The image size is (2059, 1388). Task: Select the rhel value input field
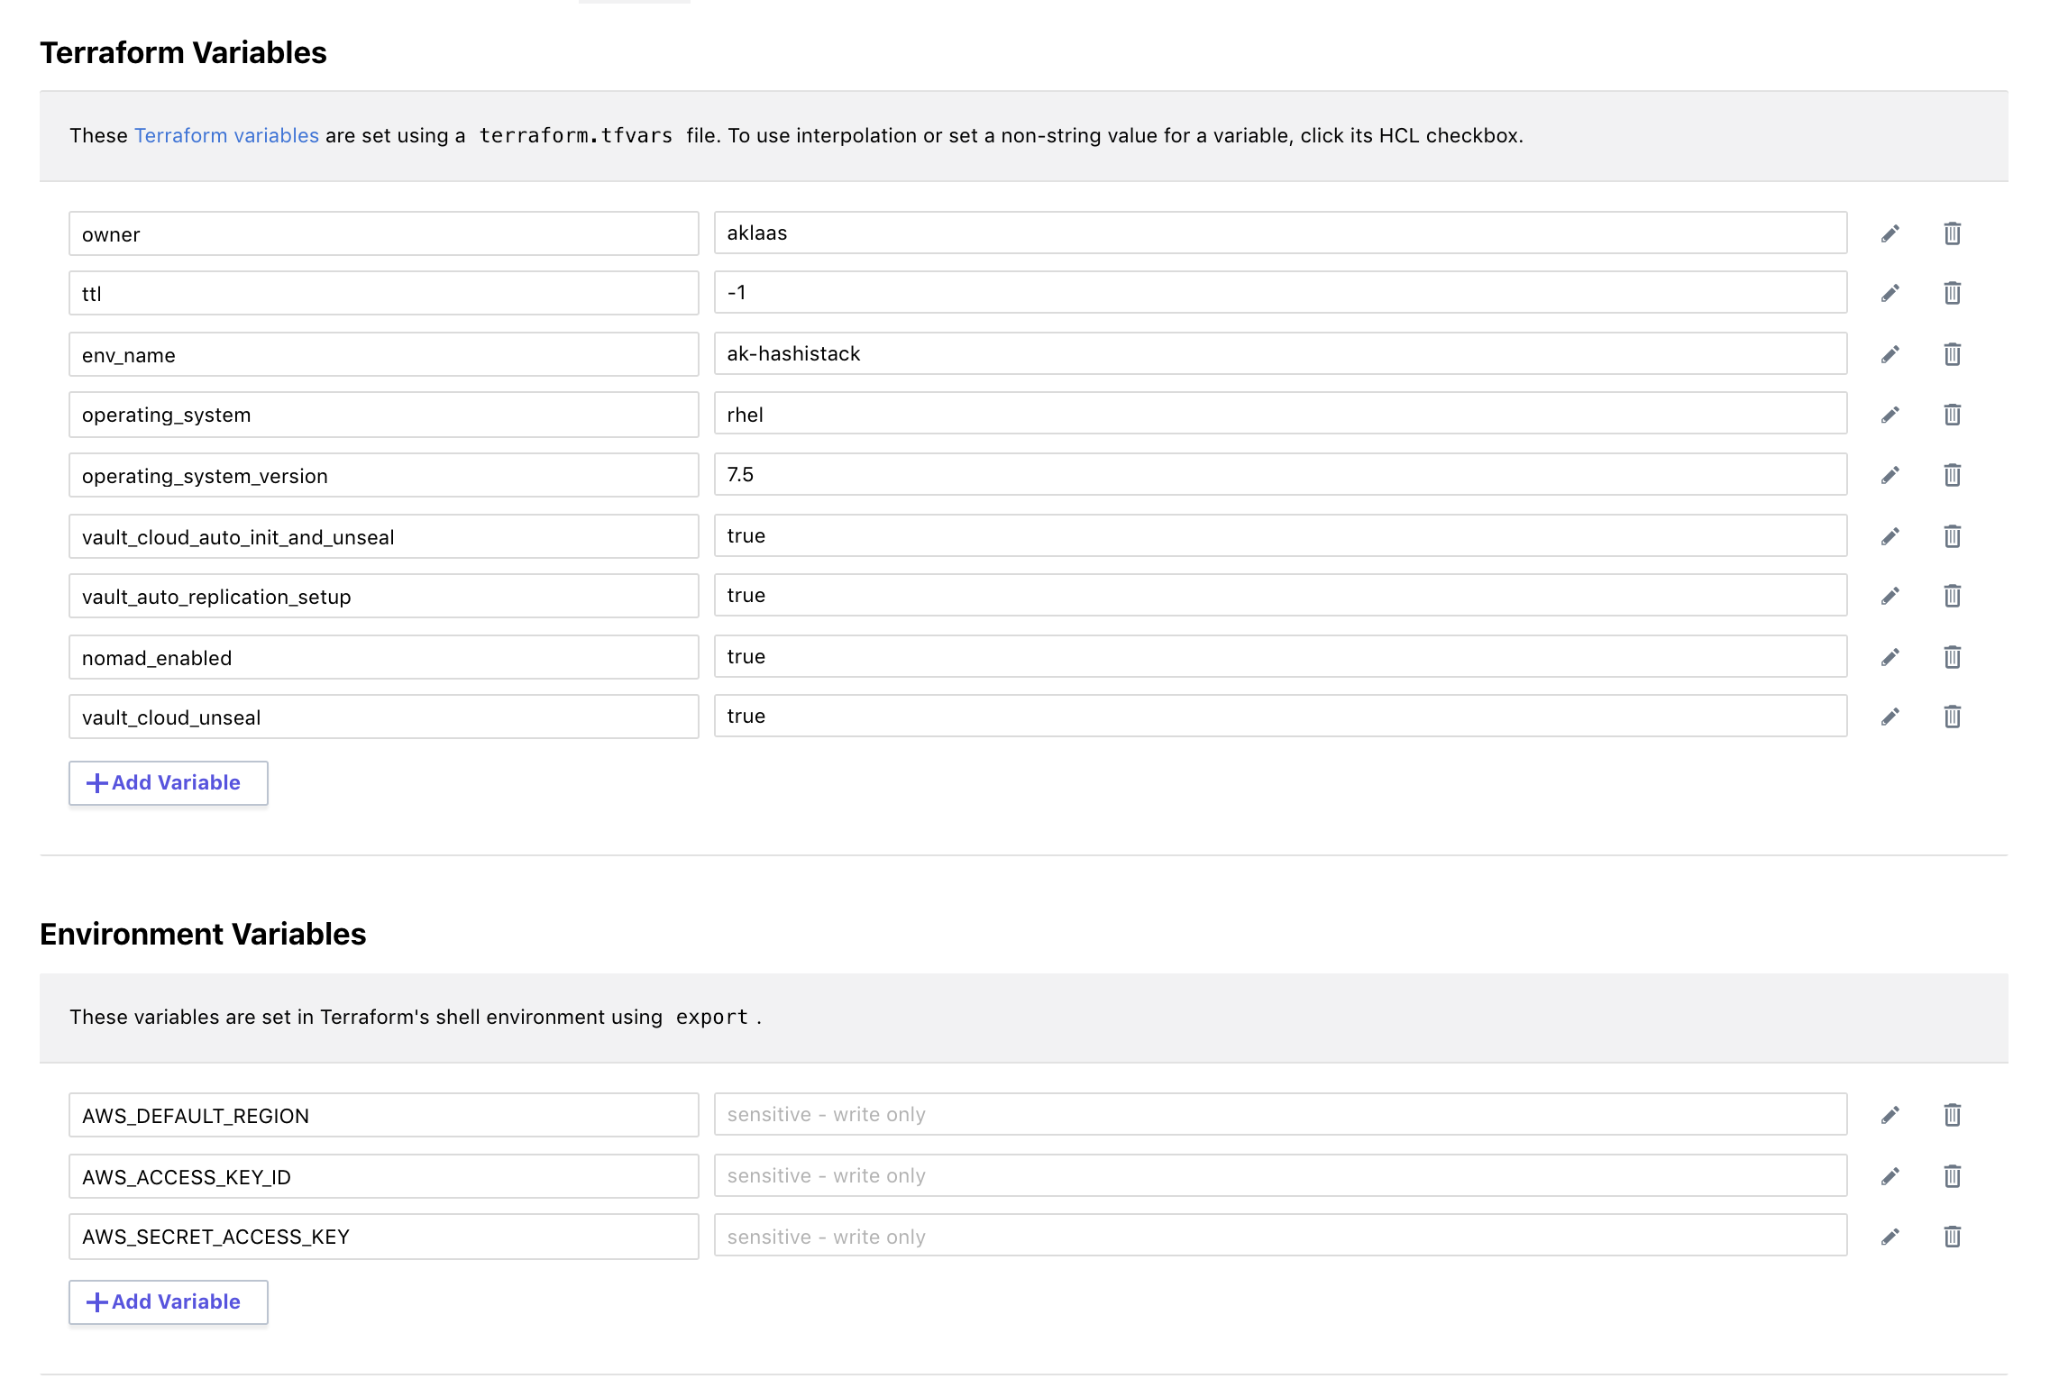[1279, 414]
